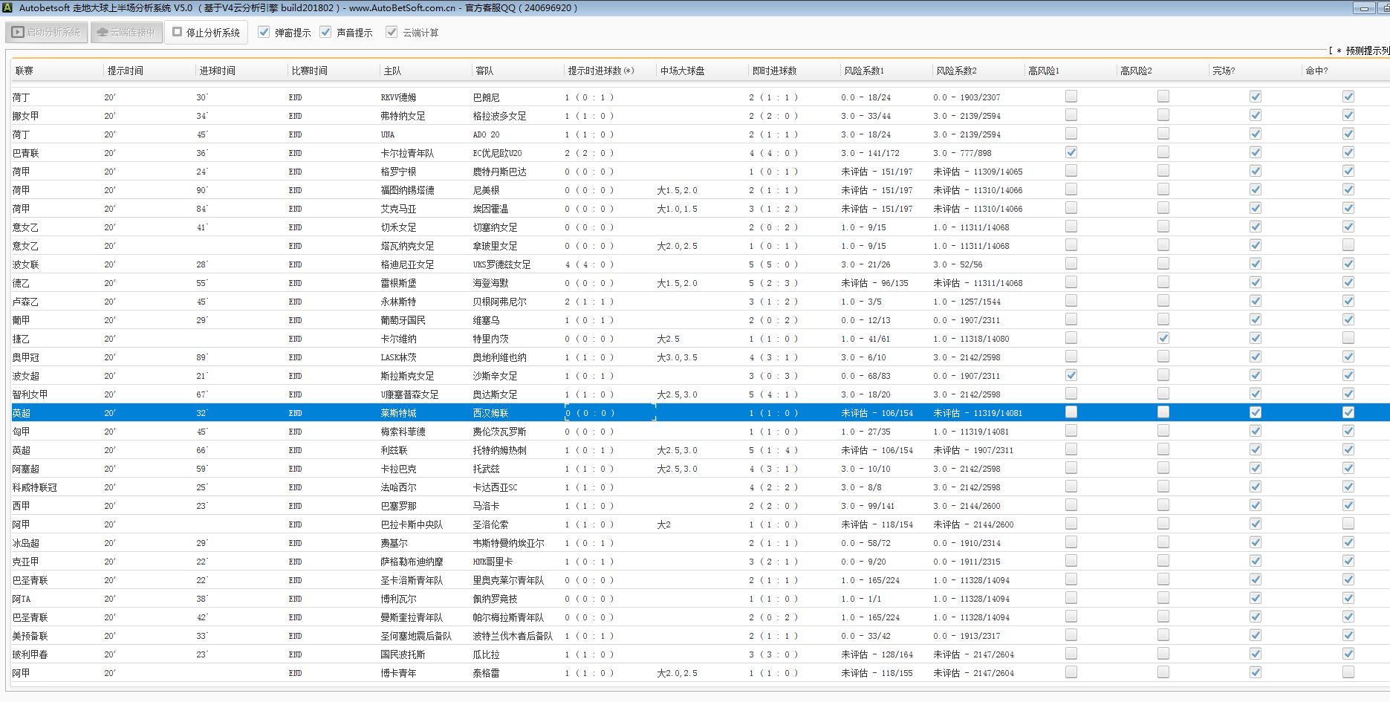This screenshot has width=1390, height=702.
Task: Disable the 声音提示 checkbox
Action: 325,32
